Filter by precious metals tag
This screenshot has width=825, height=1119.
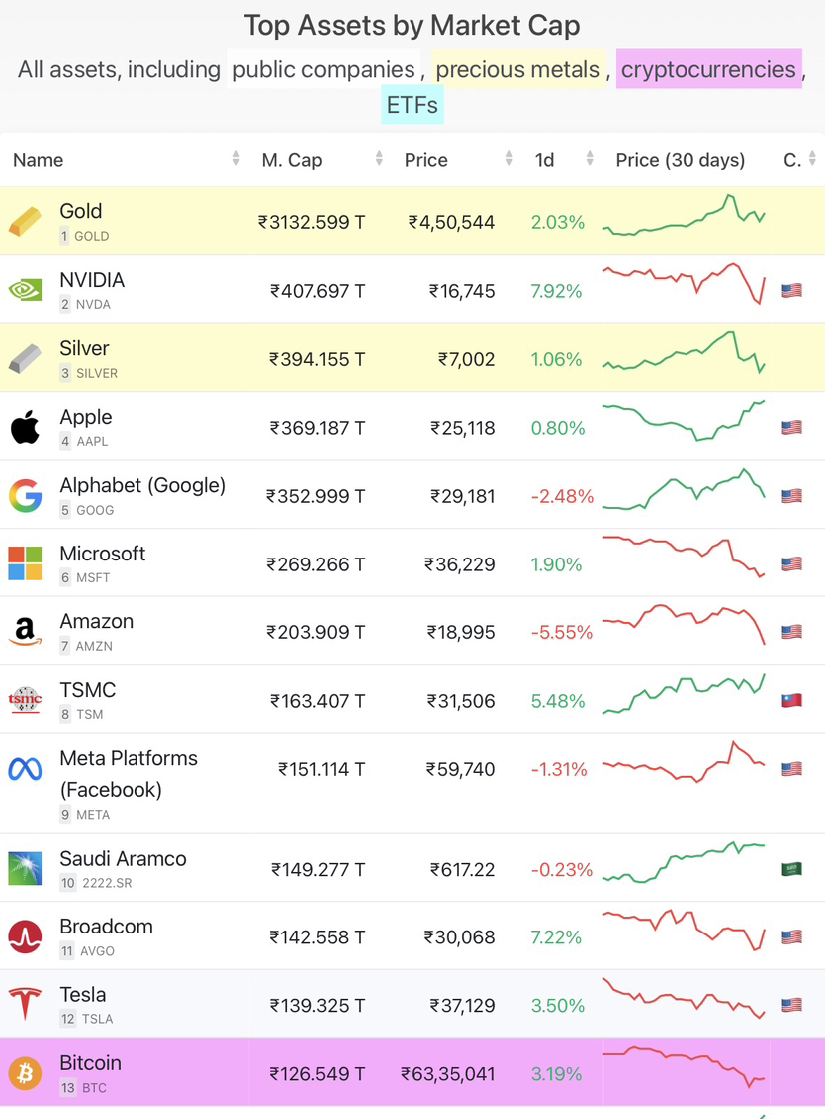tap(518, 69)
